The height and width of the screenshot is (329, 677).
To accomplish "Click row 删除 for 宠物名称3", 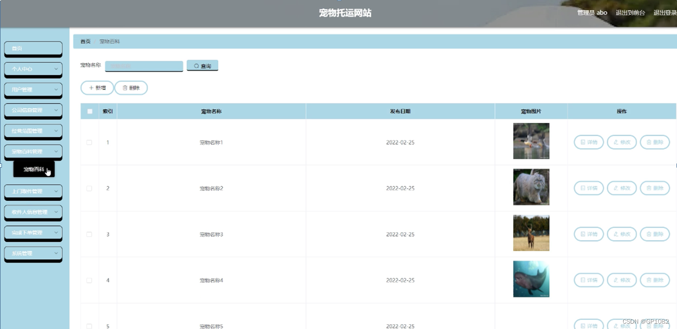I will [x=655, y=234].
